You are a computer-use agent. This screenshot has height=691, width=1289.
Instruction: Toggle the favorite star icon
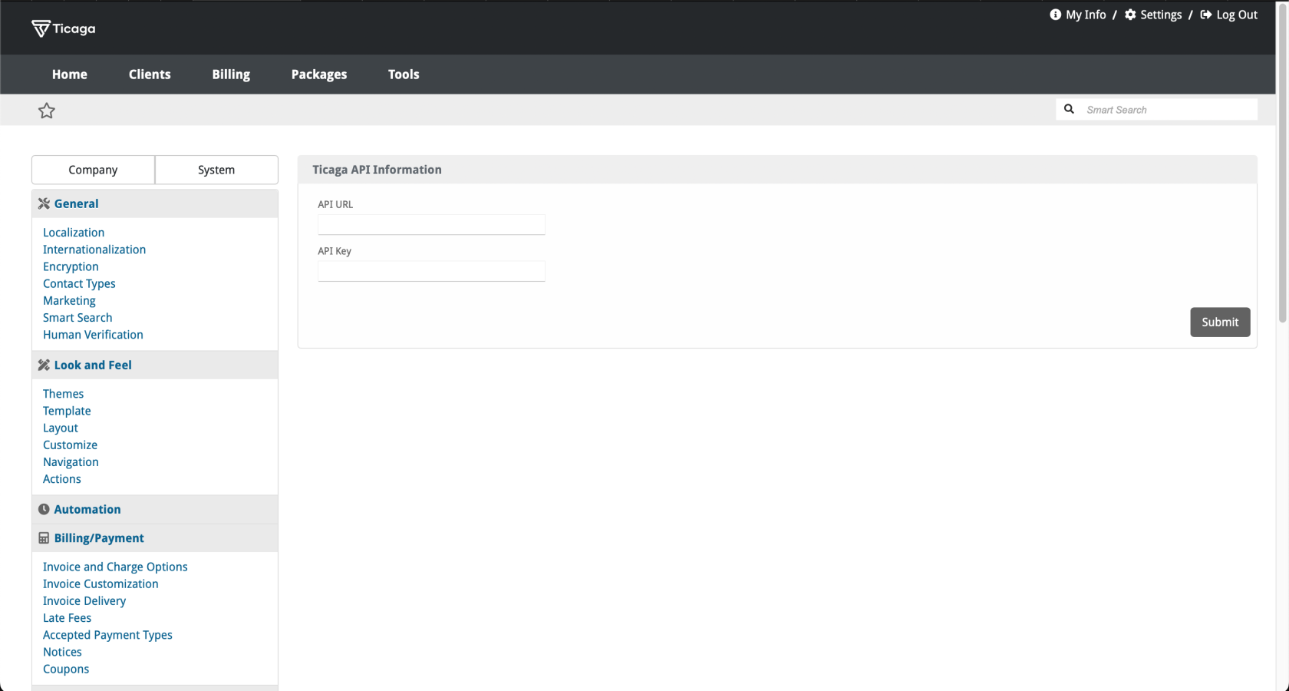tap(47, 111)
